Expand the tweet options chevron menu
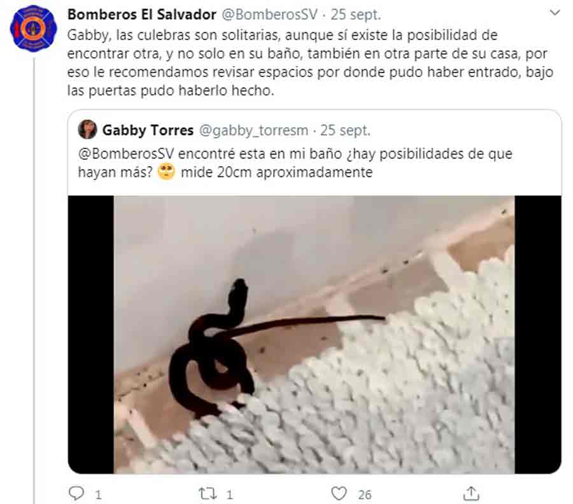The height and width of the screenshot is (504, 573). (555, 13)
